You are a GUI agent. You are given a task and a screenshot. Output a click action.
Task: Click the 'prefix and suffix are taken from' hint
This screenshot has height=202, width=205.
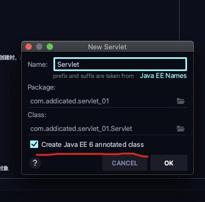pos(93,76)
